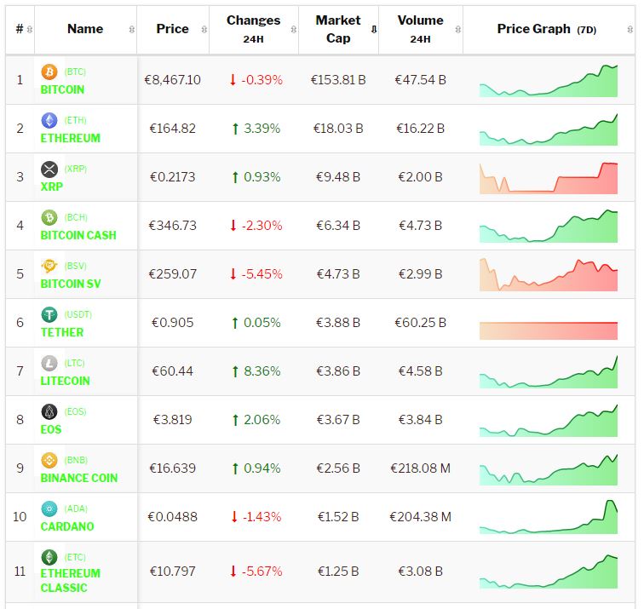The image size is (644, 609).
Task: Click the Litecoin silver coin icon
Action: coord(49,364)
